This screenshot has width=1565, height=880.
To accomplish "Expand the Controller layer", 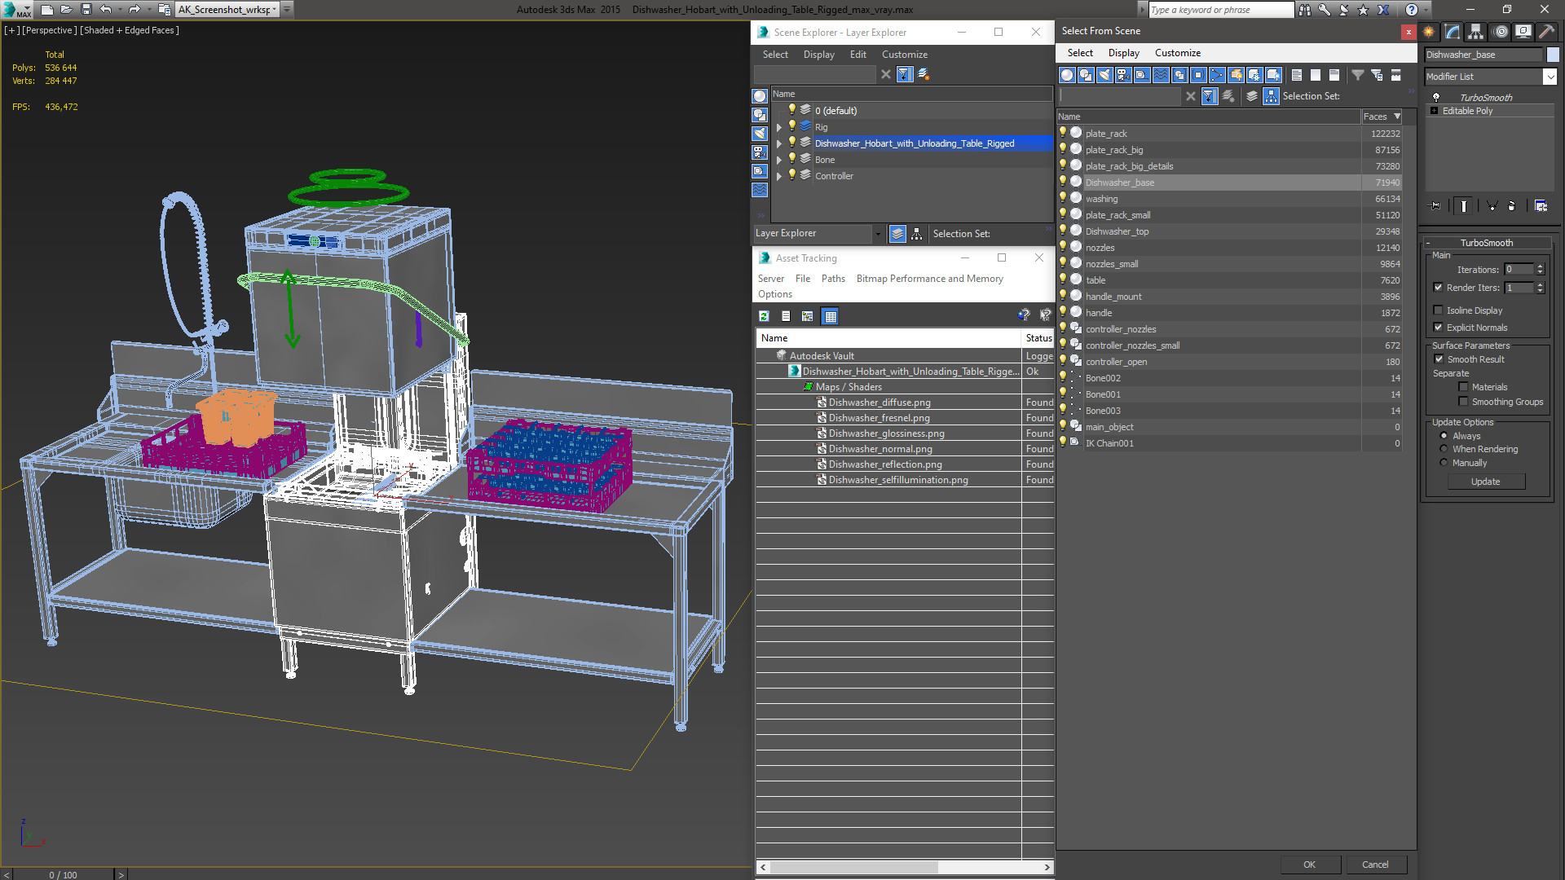I will [779, 176].
